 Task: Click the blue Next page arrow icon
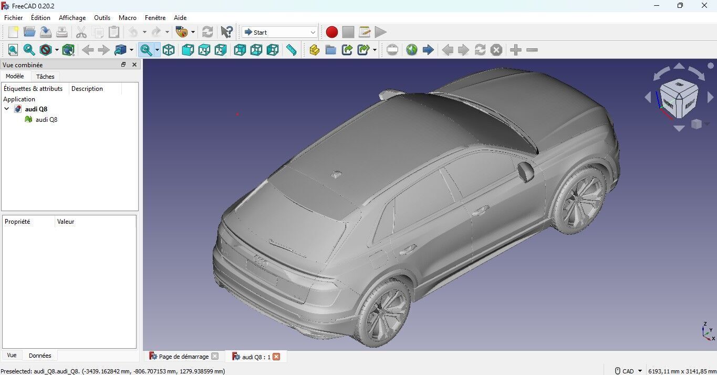pyautogui.click(x=428, y=50)
